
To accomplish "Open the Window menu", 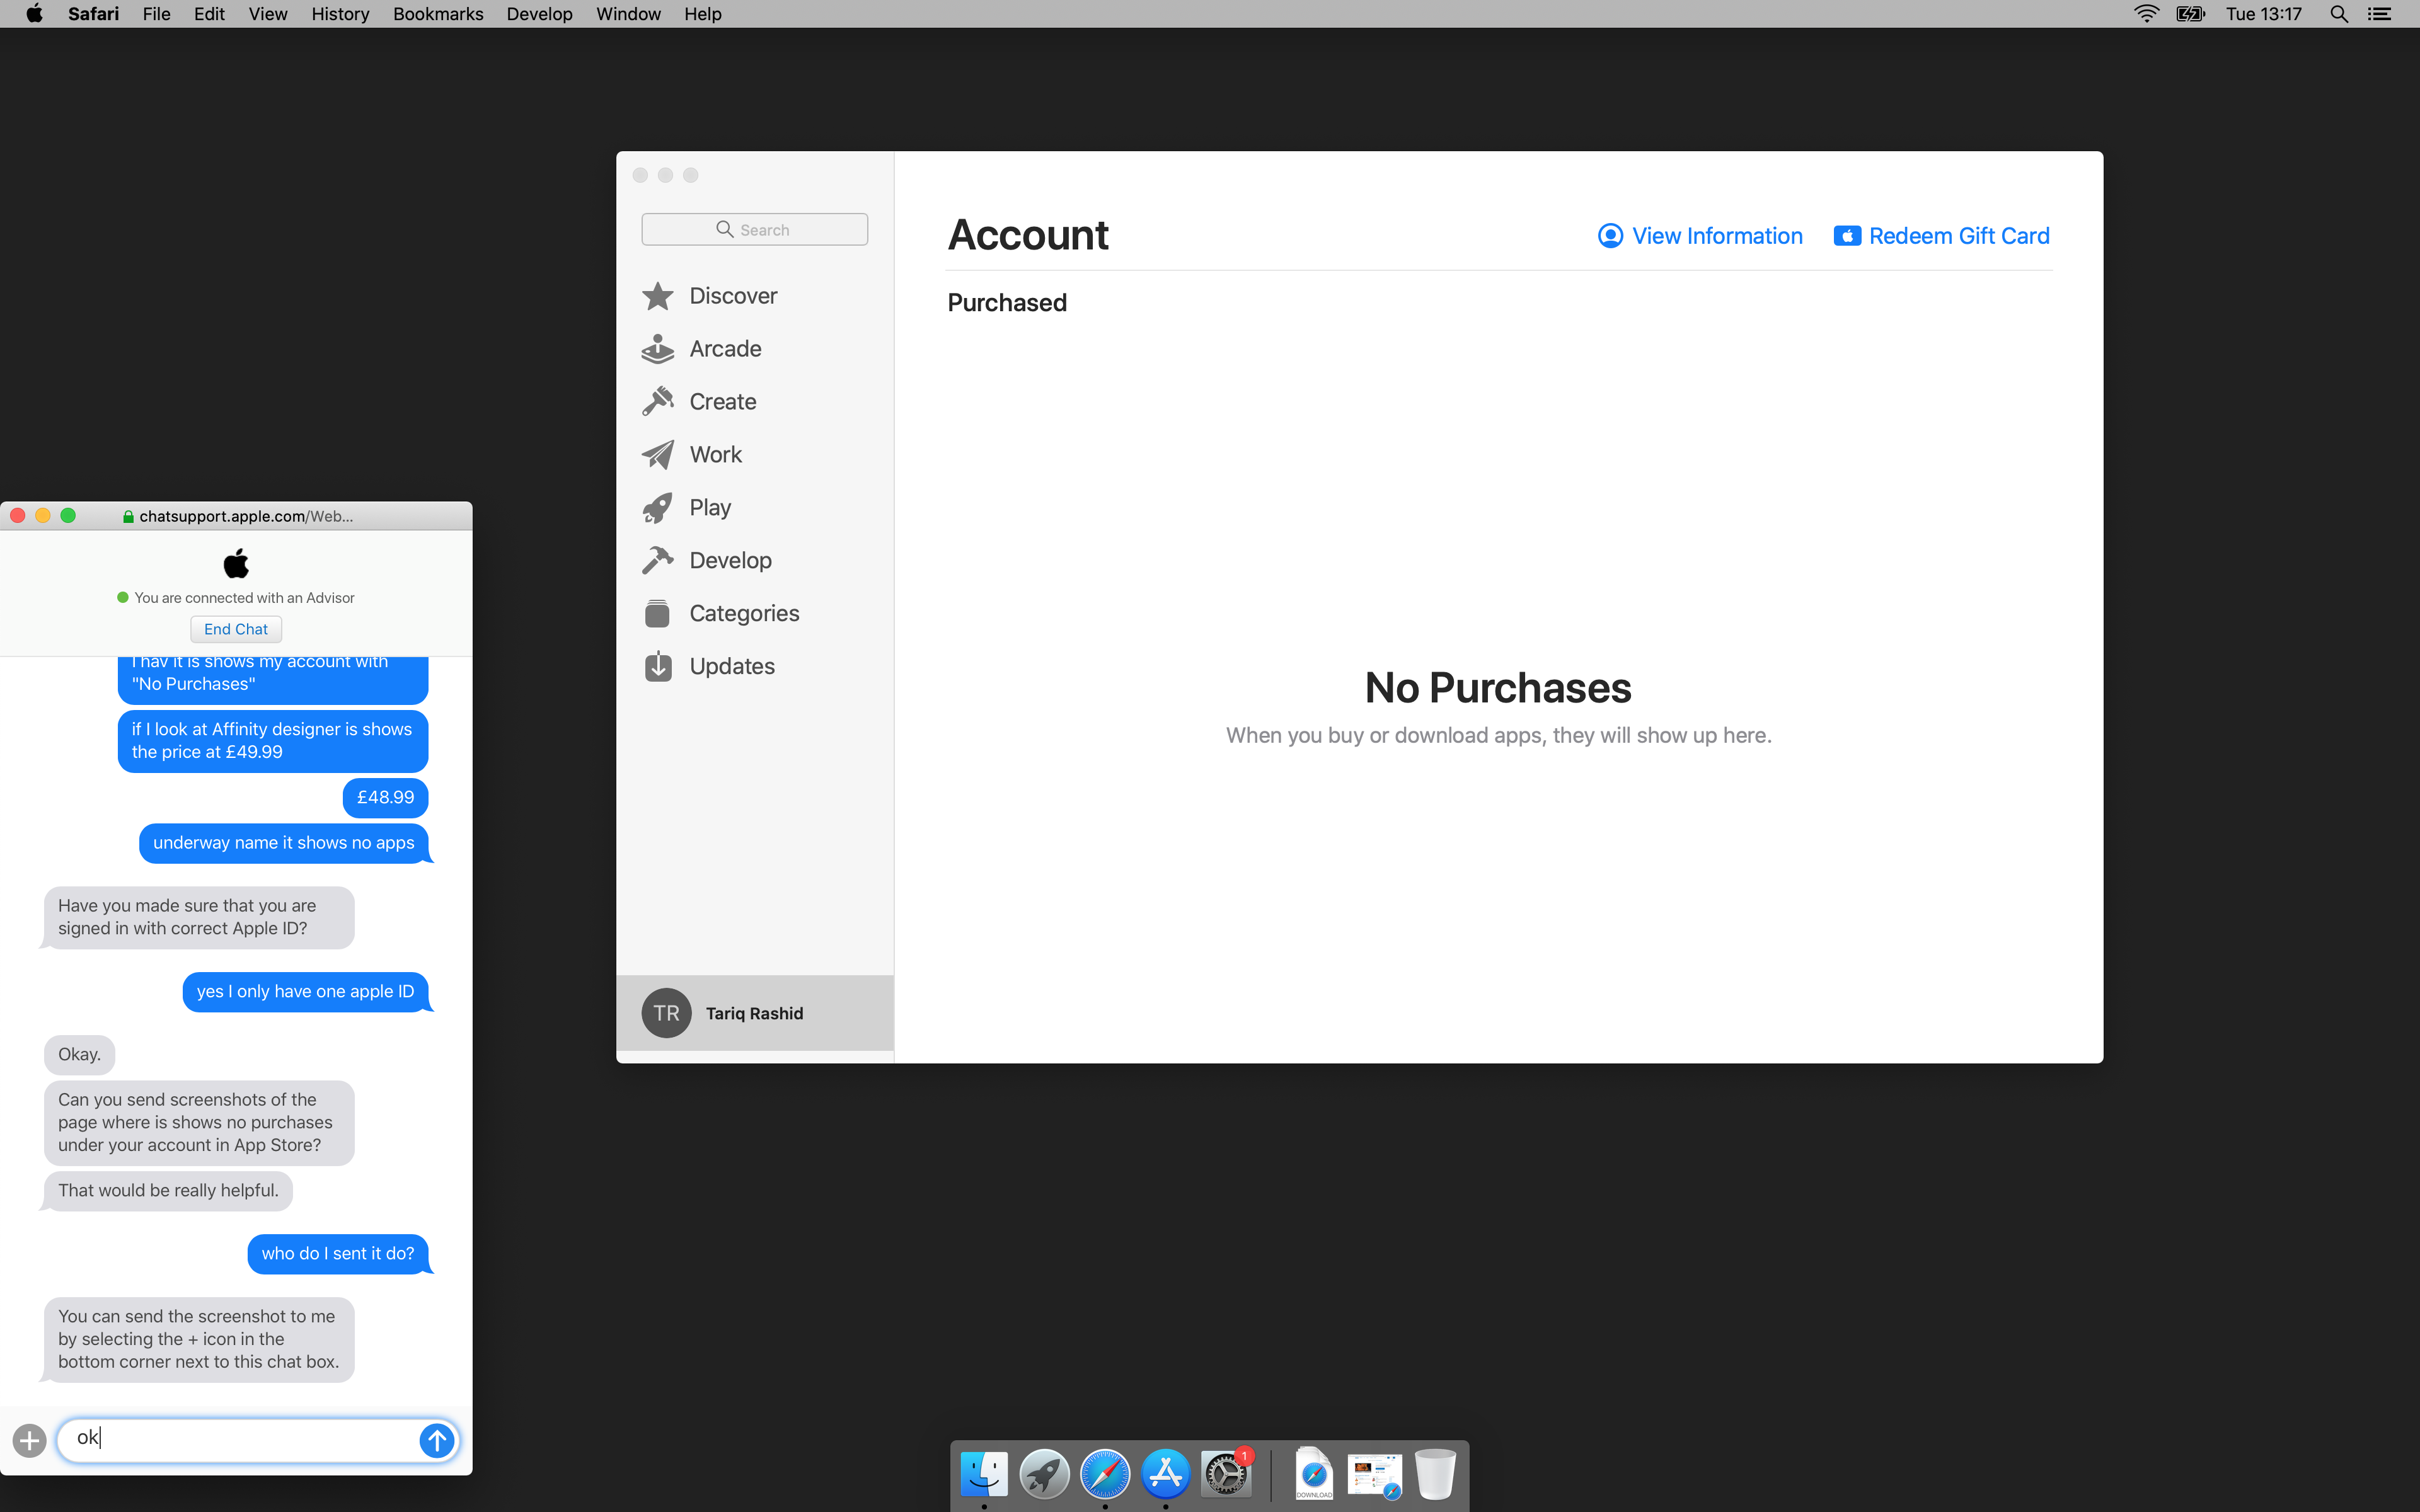I will 628,14.
